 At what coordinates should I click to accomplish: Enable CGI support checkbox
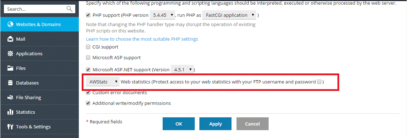pos(88,47)
